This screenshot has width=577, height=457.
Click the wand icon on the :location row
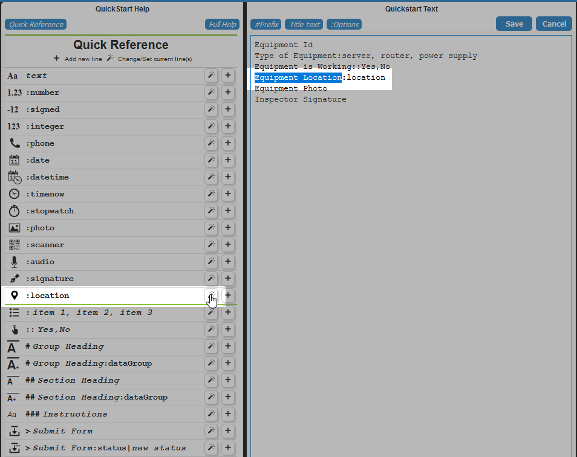tap(211, 295)
